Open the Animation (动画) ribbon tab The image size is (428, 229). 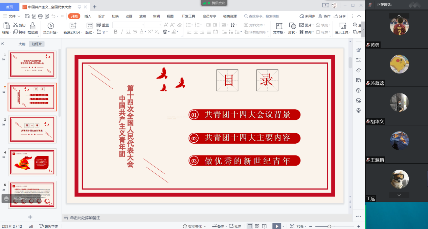pyautogui.click(x=129, y=16)
